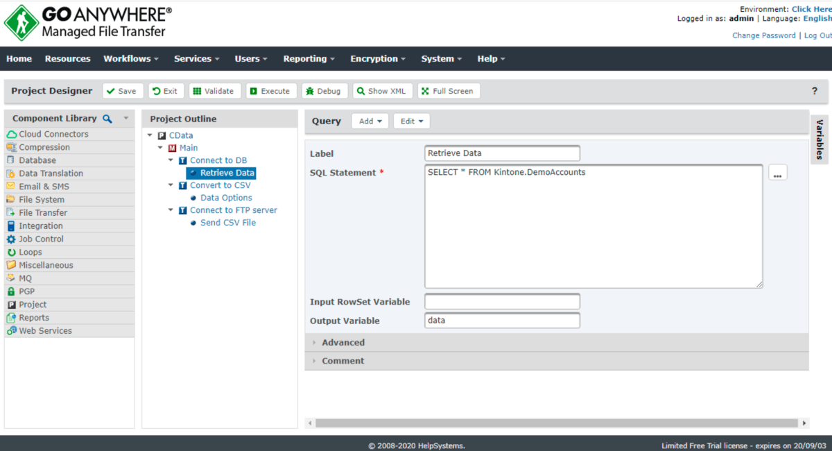Image resolution: width=832 pixels, height=451 pixels.
Task: Click the Output Variable field
Action: [x=502, y=321]
